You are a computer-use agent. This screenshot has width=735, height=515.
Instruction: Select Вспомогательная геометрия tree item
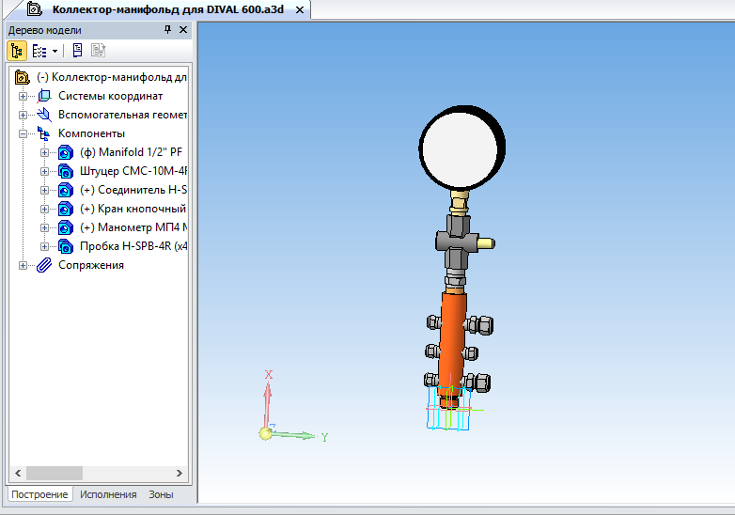pos(122,115)
